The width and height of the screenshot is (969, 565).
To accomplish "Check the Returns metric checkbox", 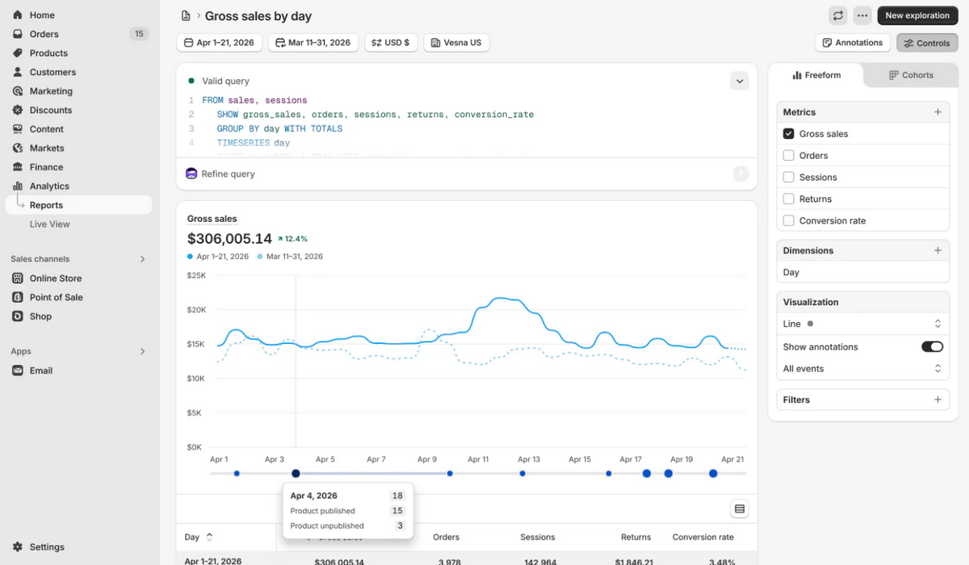I will (x=789, y=199).
